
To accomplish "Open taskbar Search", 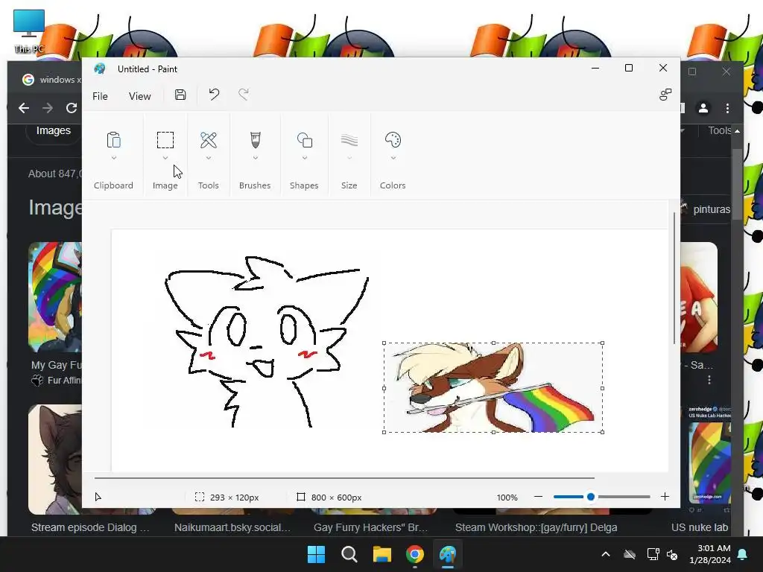I will coord(349,554).
